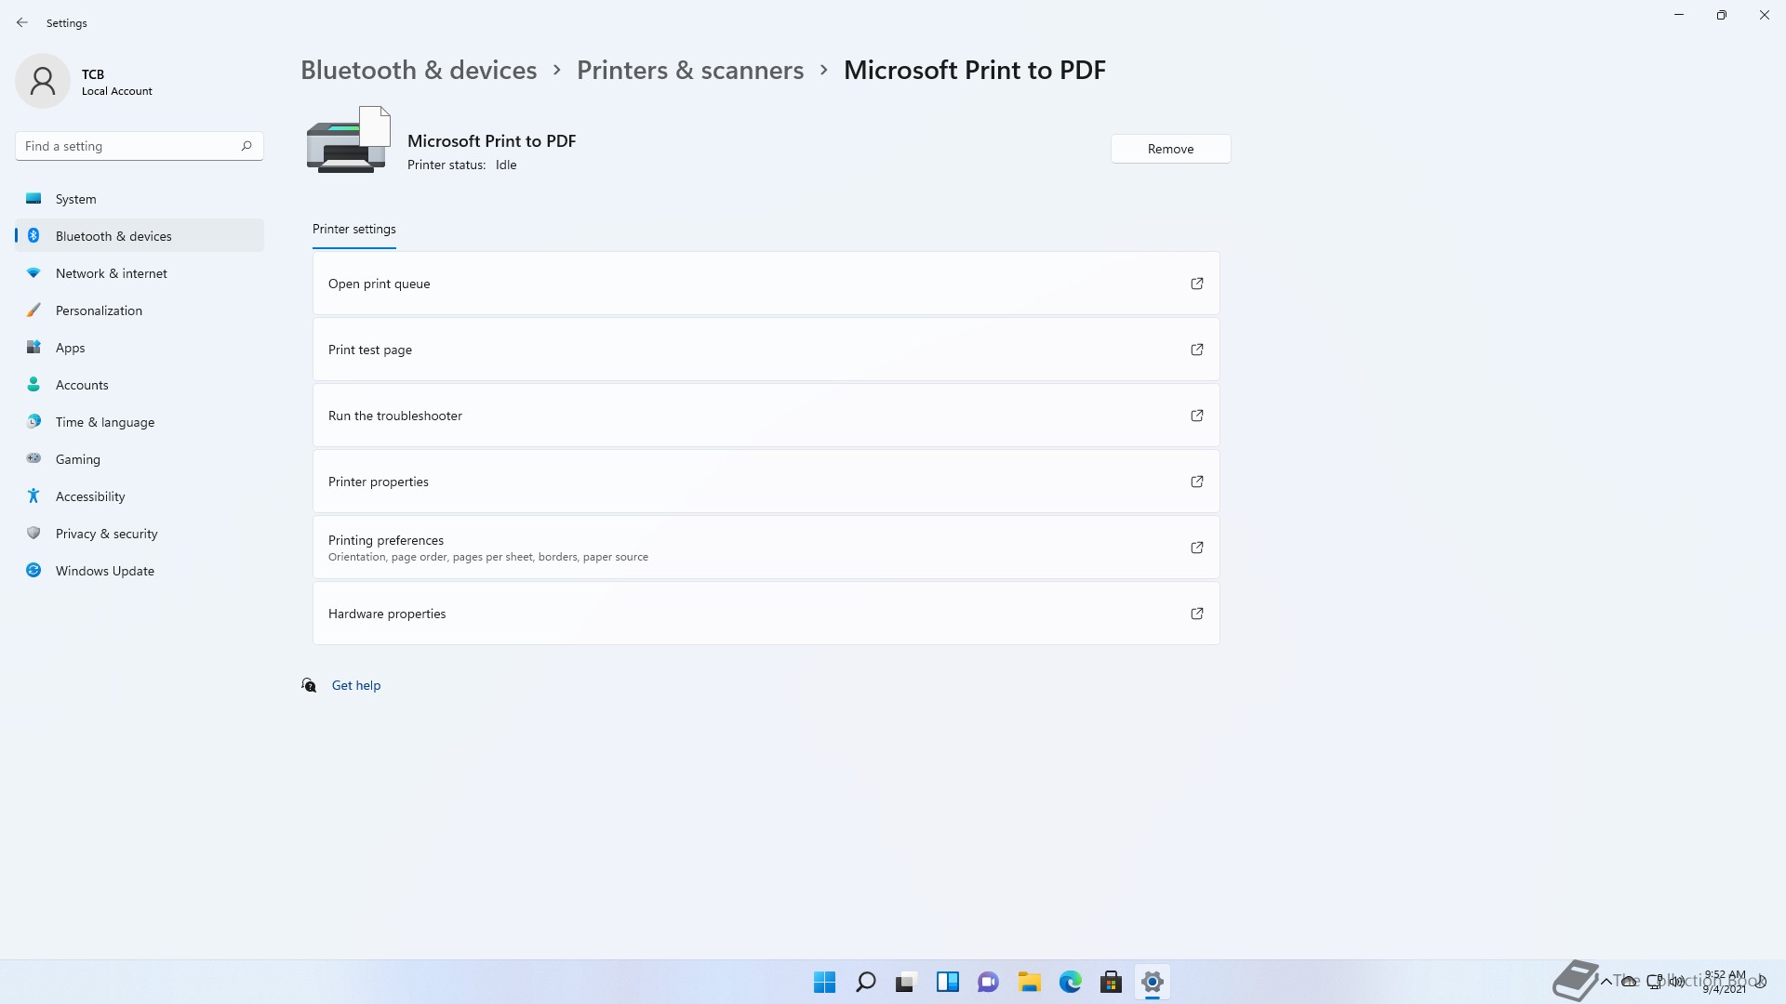1786x1004 pixels.
Task: Open Printing preferences
Action: (765, 548)
